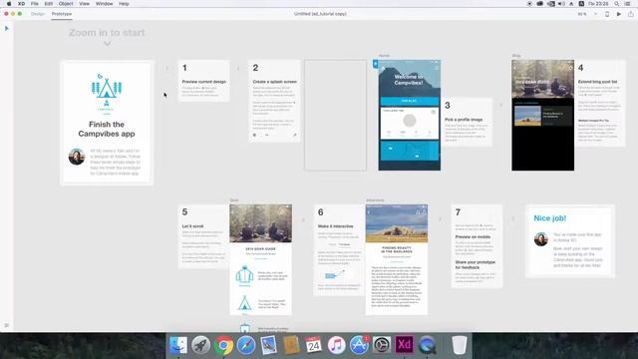Click step 4 Extend blog post list card

[600, 103]
